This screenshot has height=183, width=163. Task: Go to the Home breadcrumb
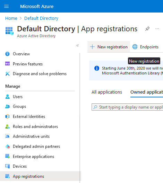tap(11, 18)
